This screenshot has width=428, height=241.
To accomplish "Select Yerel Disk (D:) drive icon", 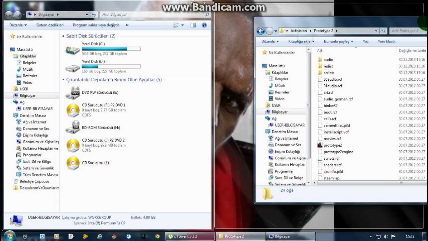I will pos(73,67).
